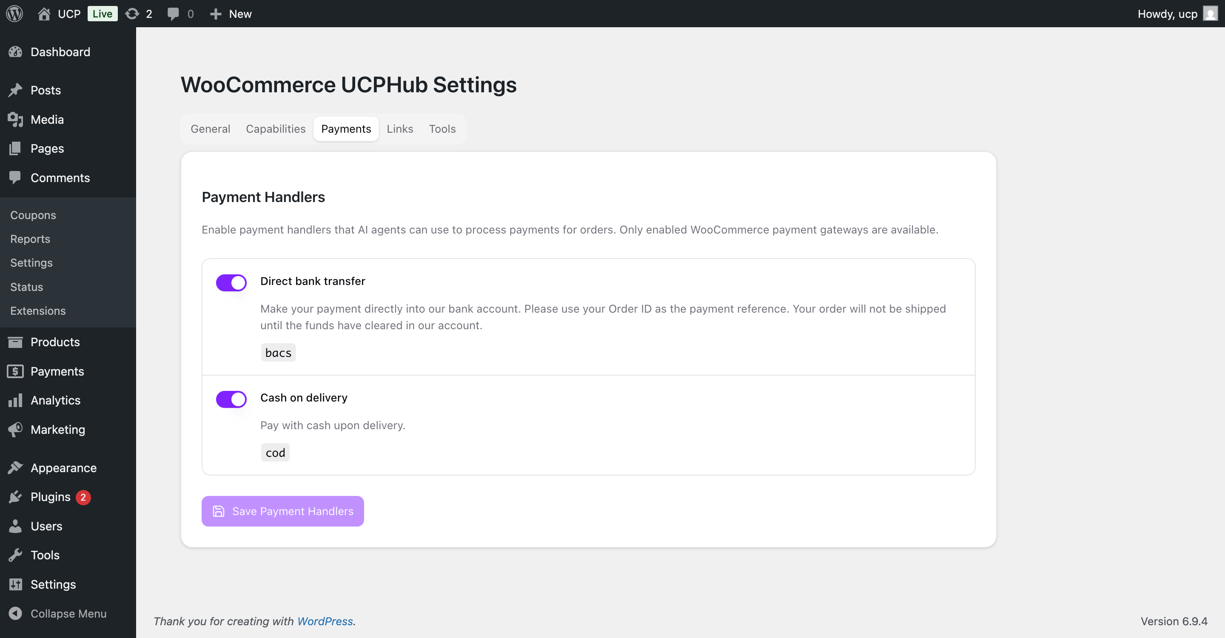The image size is (1225, 638).
Task: Click the Marketing megaphone icon
Action: tap(16, 429)
